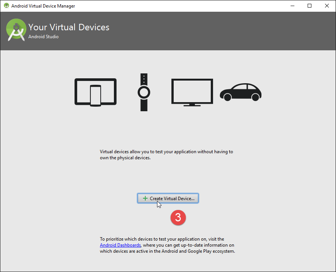336x272 pixels.
Task: Select the smartwatch wearable icon
Action: (x=144, y=92)
